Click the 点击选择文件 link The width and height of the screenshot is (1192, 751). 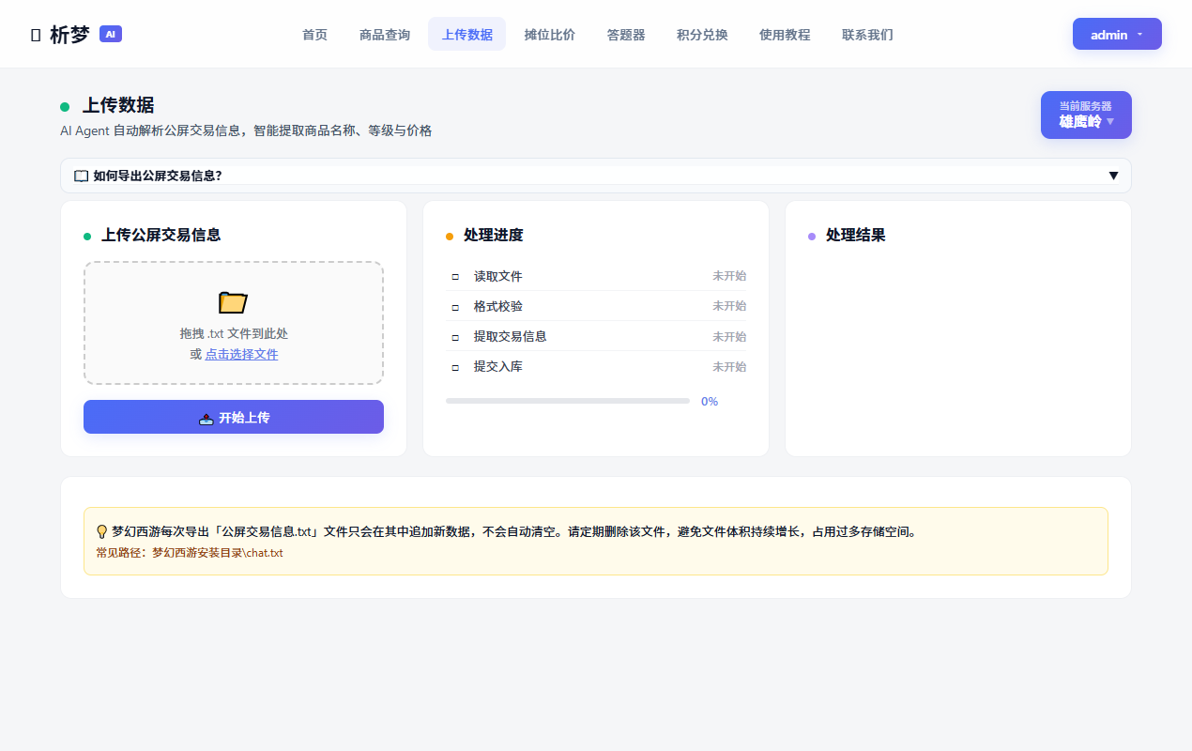click(x=241, y=354)
